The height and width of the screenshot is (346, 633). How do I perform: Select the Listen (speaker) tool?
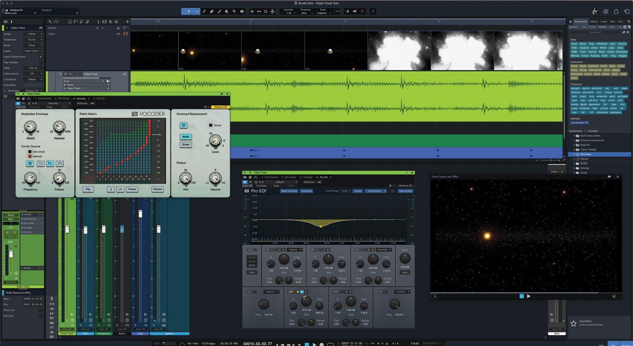pos(242,11)
